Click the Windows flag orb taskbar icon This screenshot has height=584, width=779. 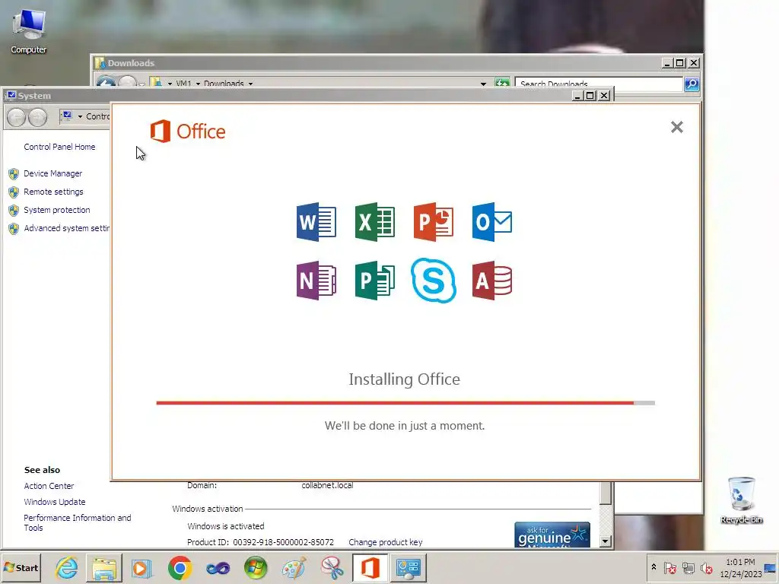pos(256,568)
